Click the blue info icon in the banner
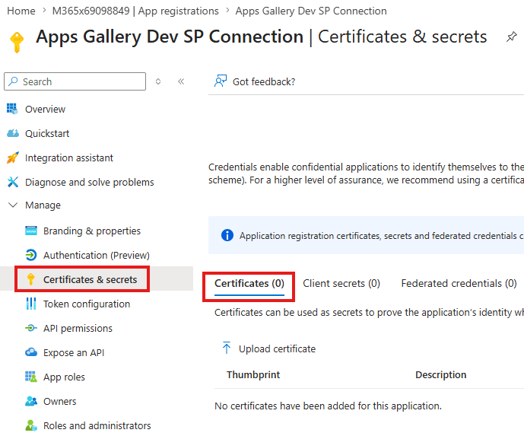Screen dimensions: 524x436 tap(227, 235)
